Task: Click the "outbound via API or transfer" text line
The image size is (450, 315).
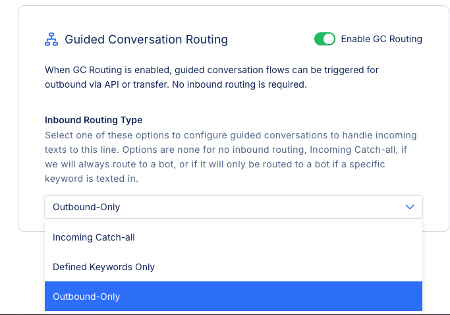Action: 176,84
